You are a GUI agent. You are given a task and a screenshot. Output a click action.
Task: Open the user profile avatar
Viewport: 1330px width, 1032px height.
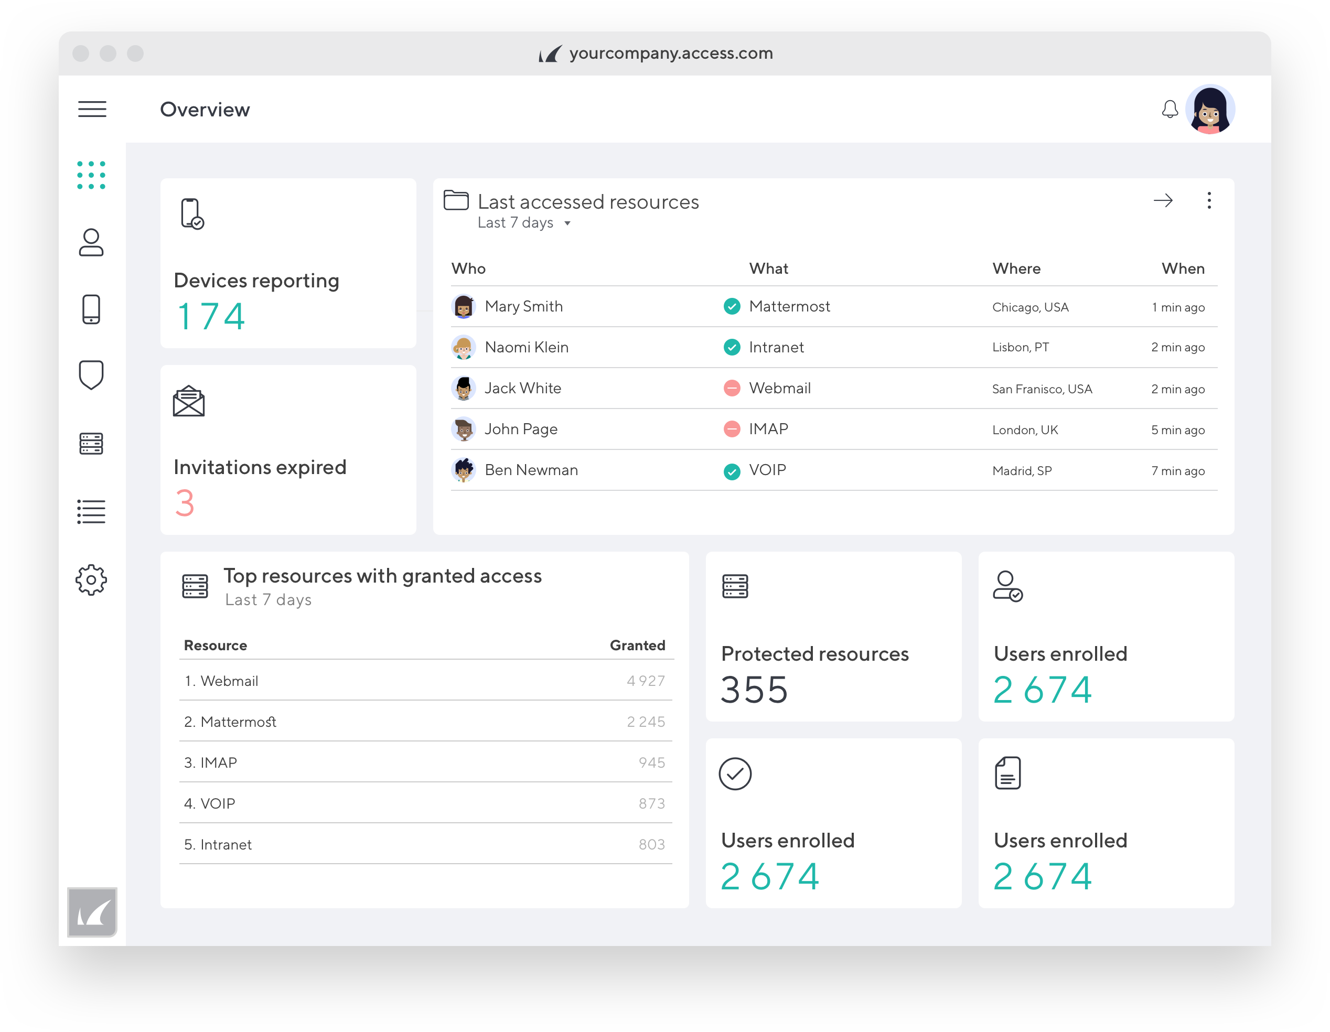[x=1209, y=110]
